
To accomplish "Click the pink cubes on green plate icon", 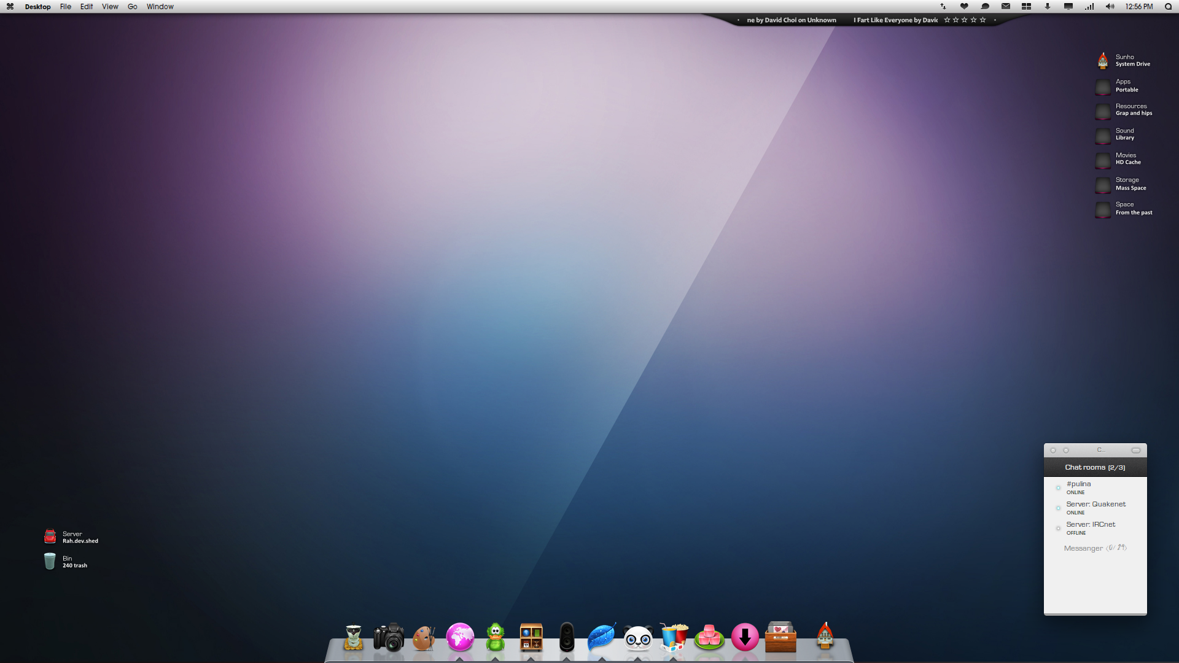I will coord(709,638).
